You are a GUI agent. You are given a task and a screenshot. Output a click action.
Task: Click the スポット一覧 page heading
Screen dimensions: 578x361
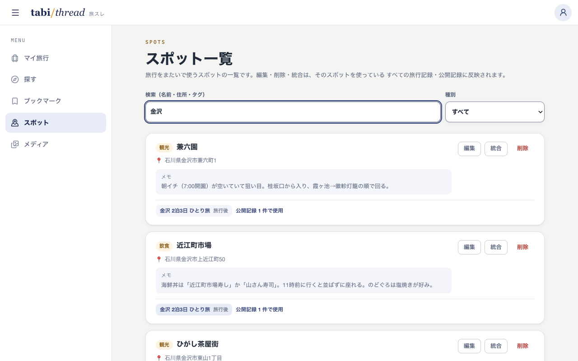coord(189,59)
